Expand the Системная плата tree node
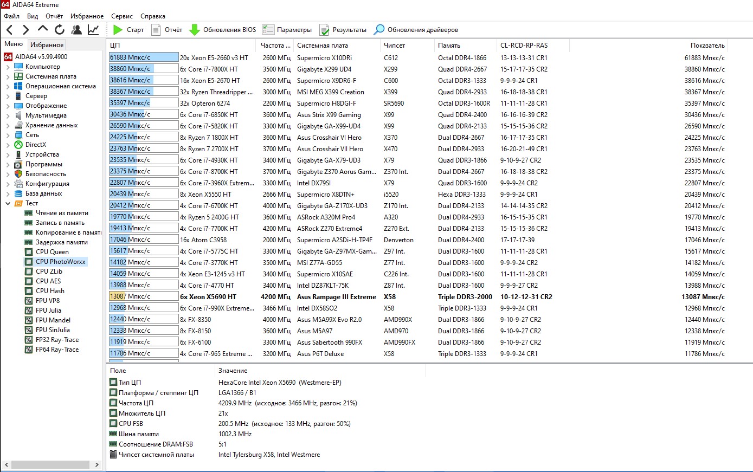 [8, 76]
